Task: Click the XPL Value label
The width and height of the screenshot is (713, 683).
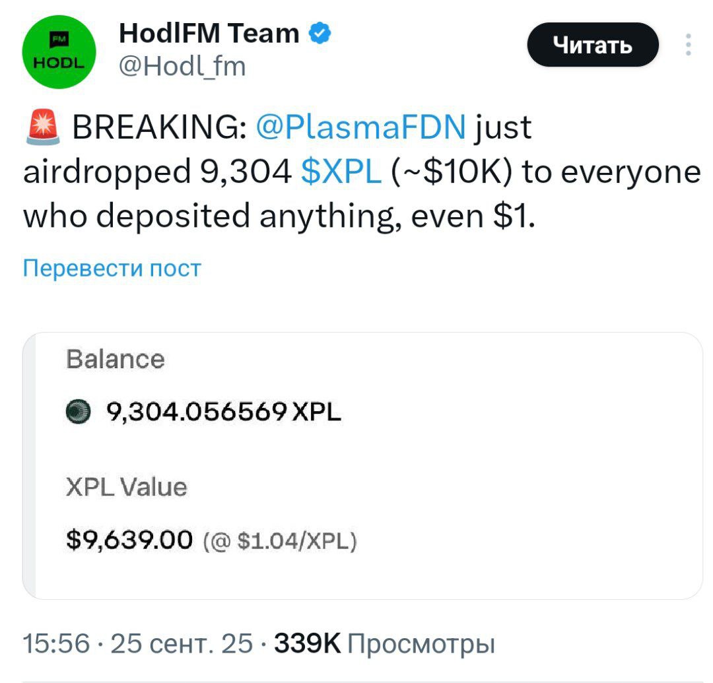Action: coord(126,488)
